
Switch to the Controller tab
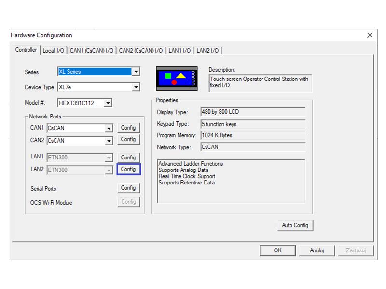pyautogui.click(x=26, y=50)
